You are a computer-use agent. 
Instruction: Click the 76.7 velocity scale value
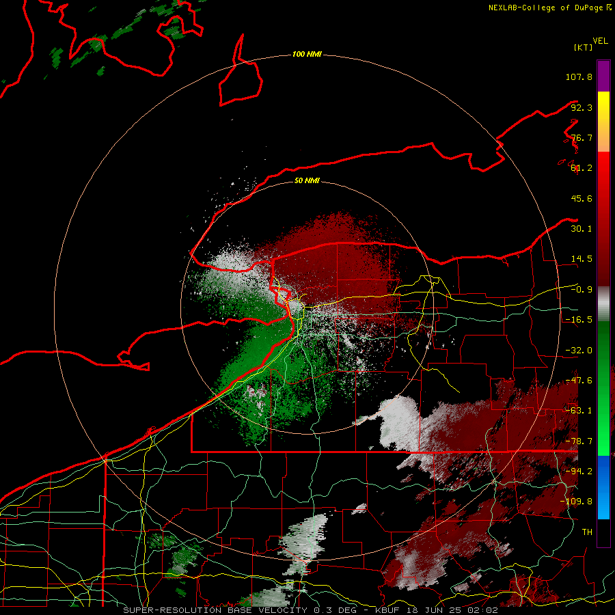(x=582, y=137)
